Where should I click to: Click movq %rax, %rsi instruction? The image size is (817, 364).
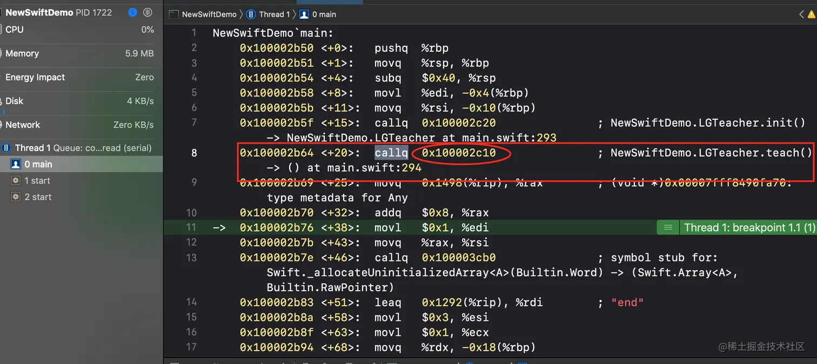432,243
